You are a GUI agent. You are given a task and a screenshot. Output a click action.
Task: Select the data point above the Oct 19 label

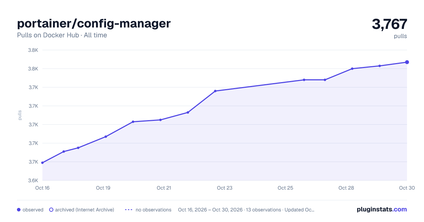(x=106, y=137)
